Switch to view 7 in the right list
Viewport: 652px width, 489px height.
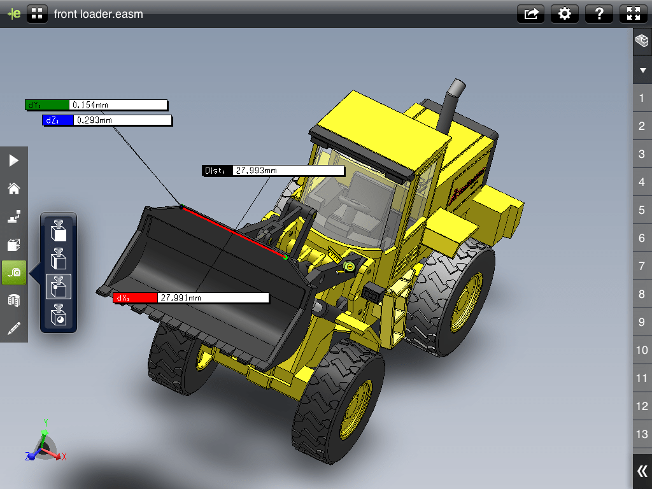(641, 266)
